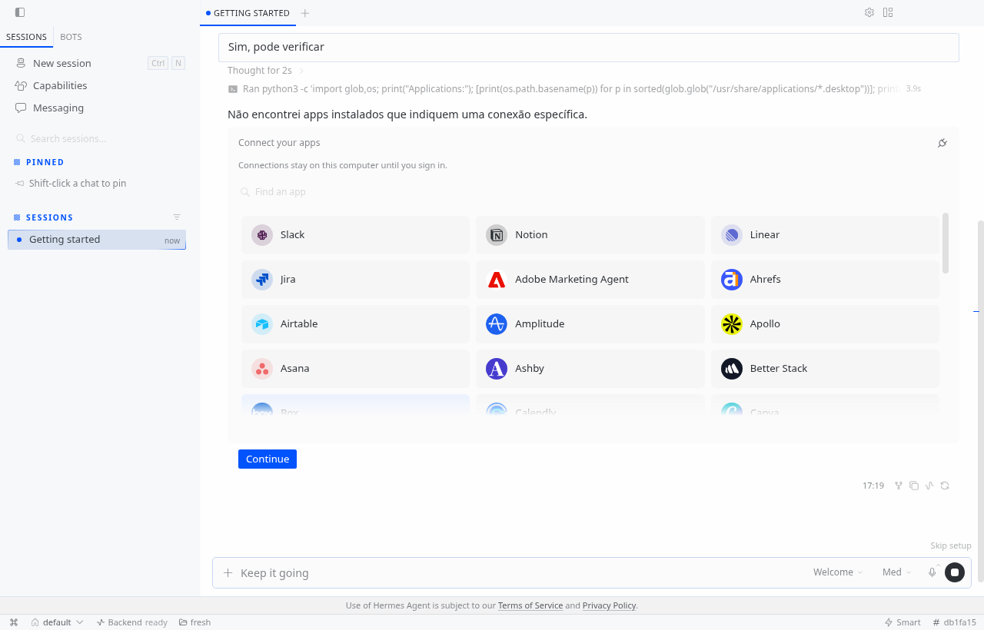Click the Search sessions field
Image resolution: width=984 pixels, height=630 pixels.
[100, 139]
